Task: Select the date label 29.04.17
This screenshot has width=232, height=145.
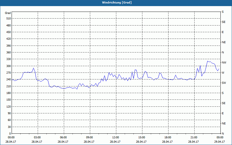Action: 220,142
